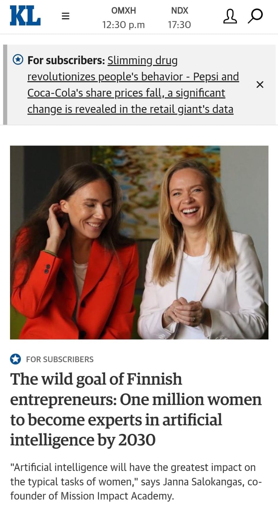This screenshot has height=506, width=278.
Task: Click the Mission Impact Academy mention
Action: 117,496
